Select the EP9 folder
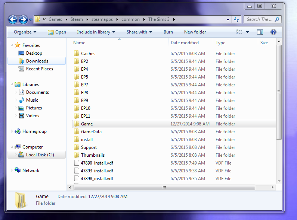The height and width of the screenshot is (220, 297). 174,101
